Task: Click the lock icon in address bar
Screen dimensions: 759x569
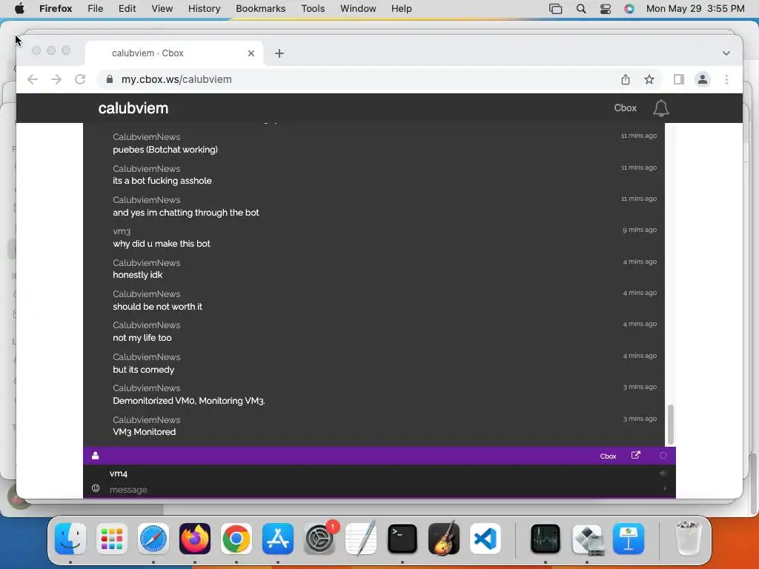Action: [110, 79]
